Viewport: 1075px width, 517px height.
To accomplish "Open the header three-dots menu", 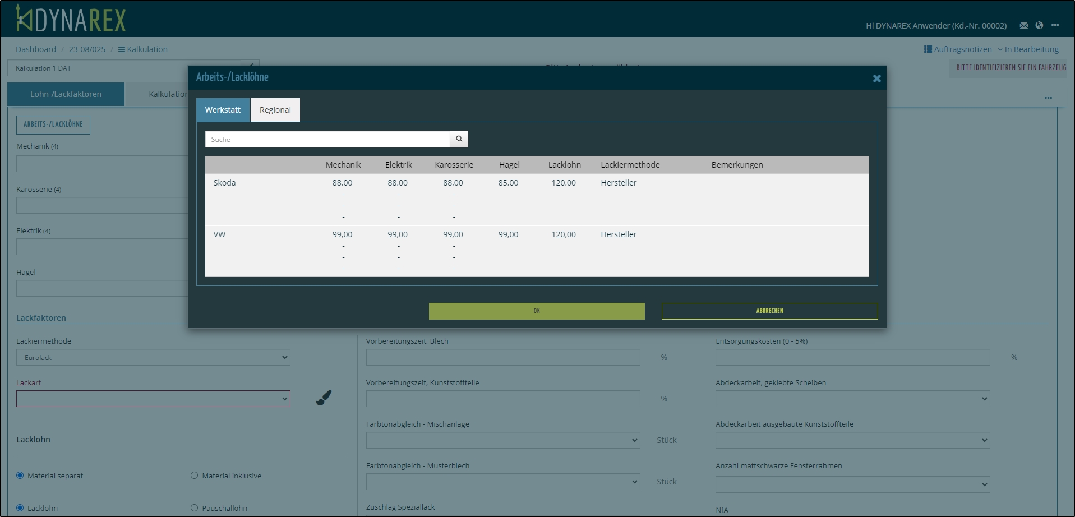I will (1055, 25).
